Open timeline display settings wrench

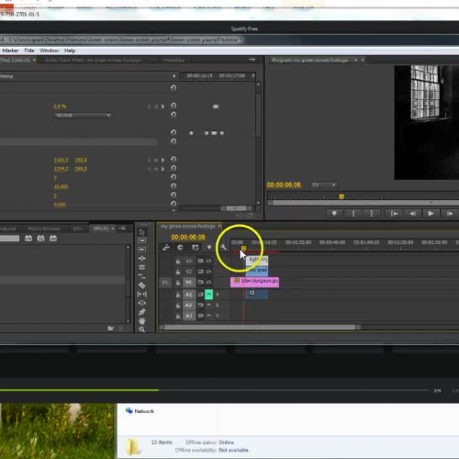[x=223, y=247]
